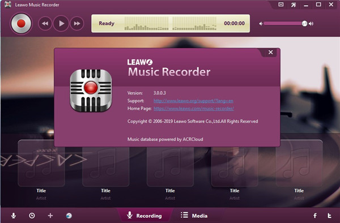Close the About dialog
The width and height of the screenshot is (340, 223).
(270, 52)
